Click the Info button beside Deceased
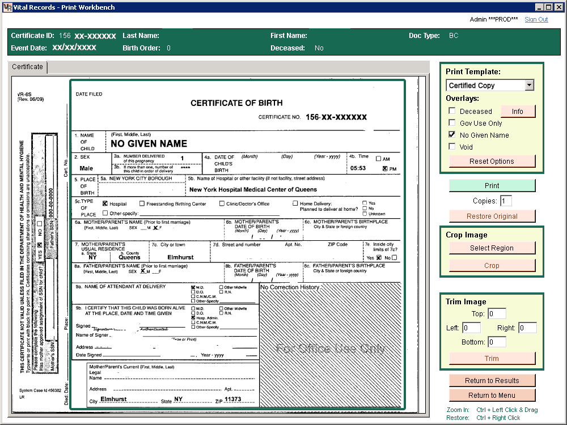Viewport: 567px width, 425px height. [518, 111]
